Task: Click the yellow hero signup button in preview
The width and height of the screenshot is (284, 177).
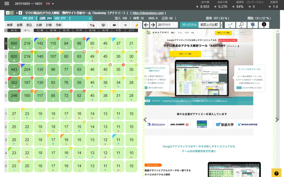Action: [185, 54]
